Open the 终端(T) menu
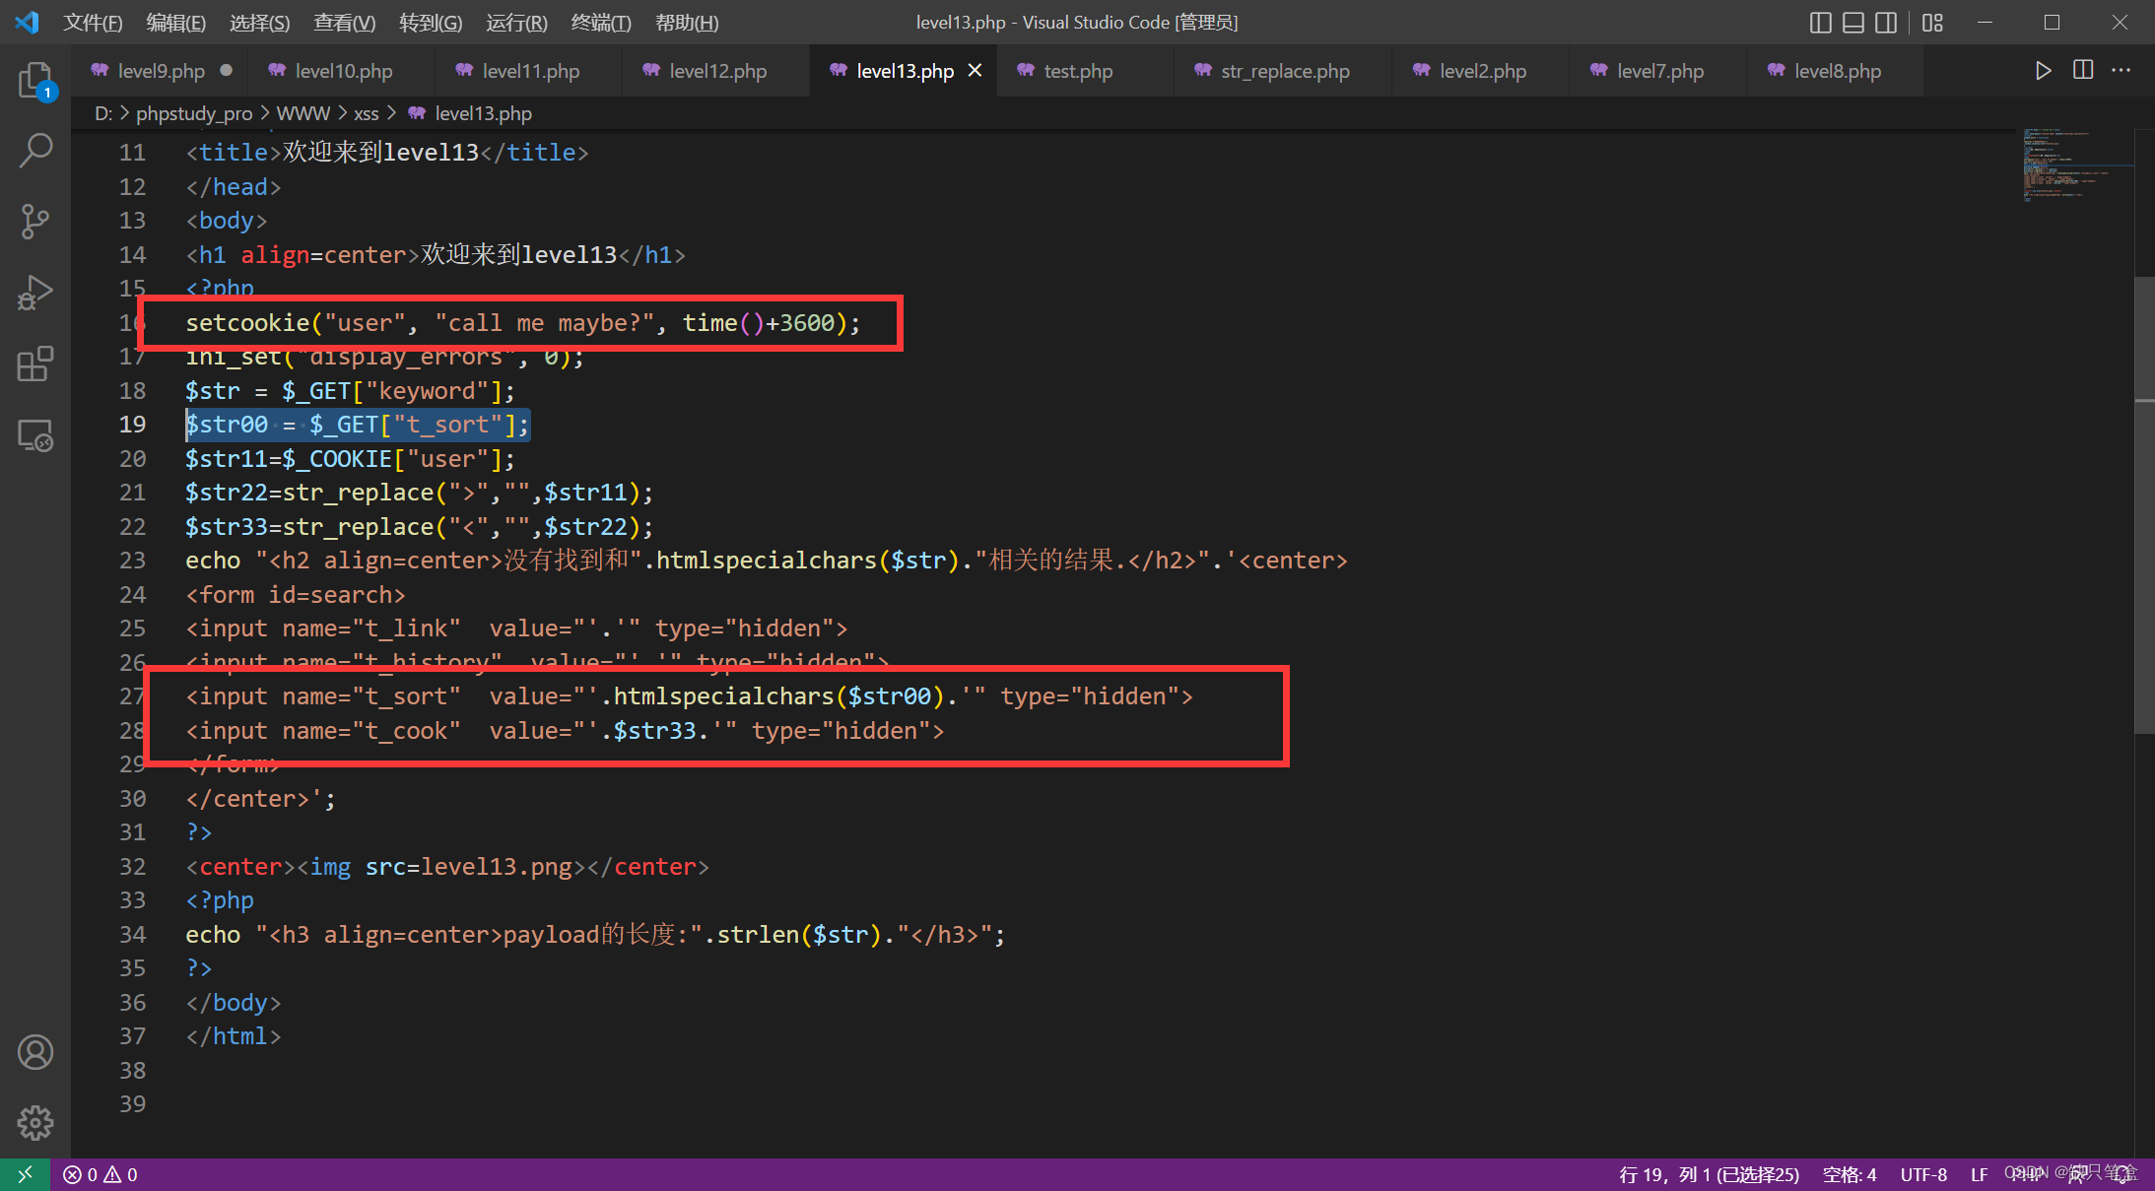This screenshot has width=2155, height=1191. (600, 23)
